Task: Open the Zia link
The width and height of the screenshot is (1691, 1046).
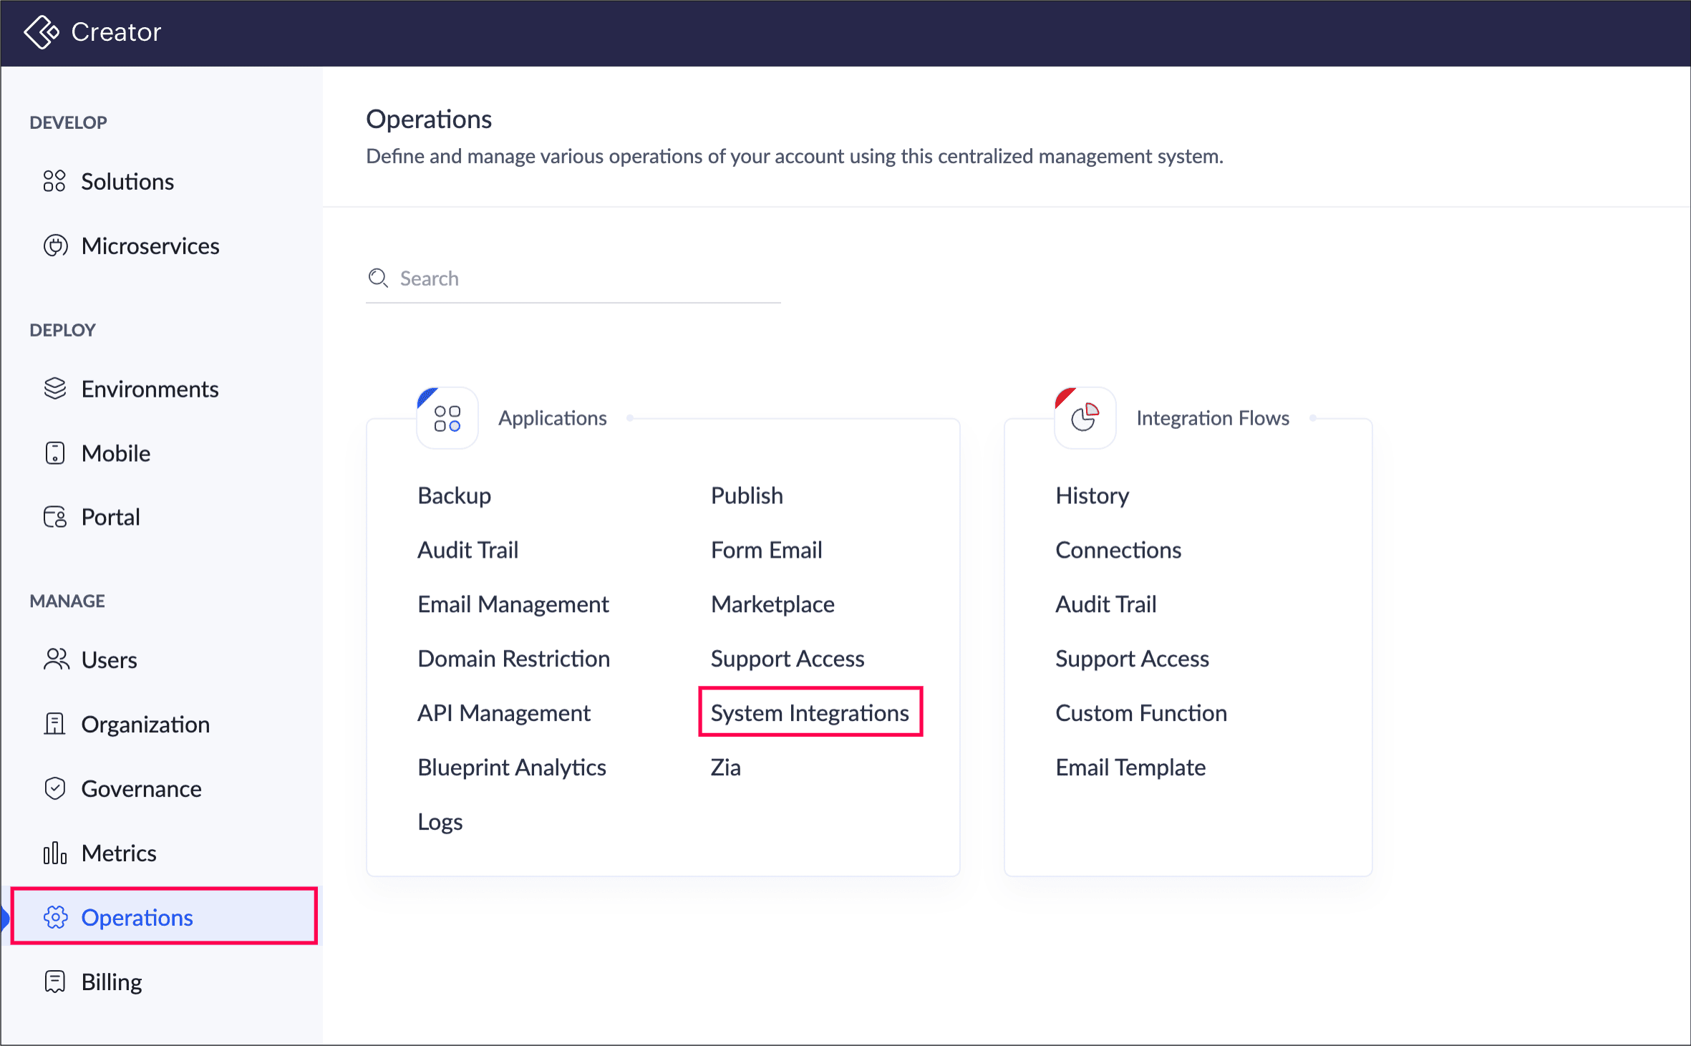Action: (725, 767)
